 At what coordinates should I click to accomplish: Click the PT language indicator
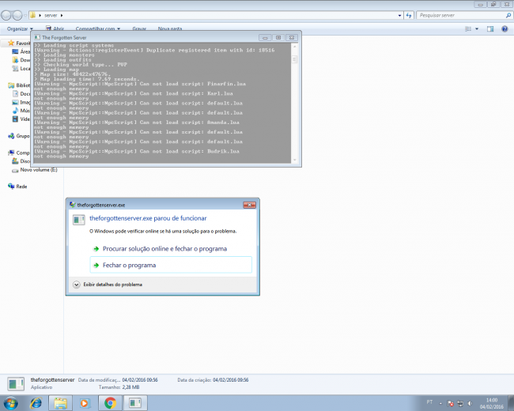click(x=429, y=402)
